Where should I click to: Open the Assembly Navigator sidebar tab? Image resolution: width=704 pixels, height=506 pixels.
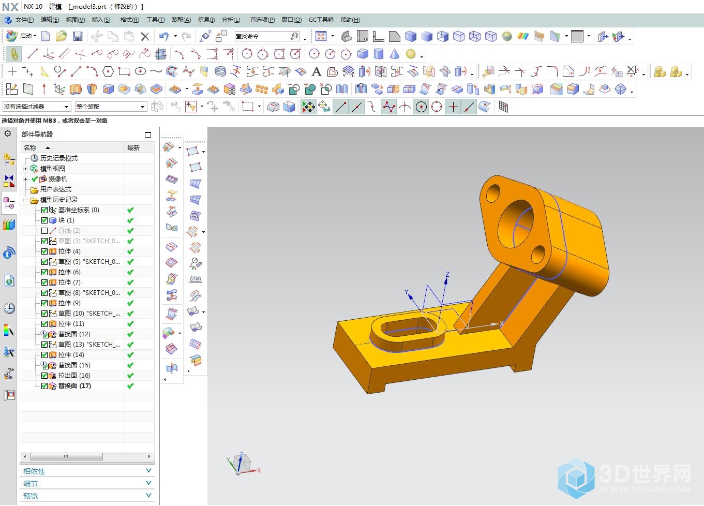9,160
